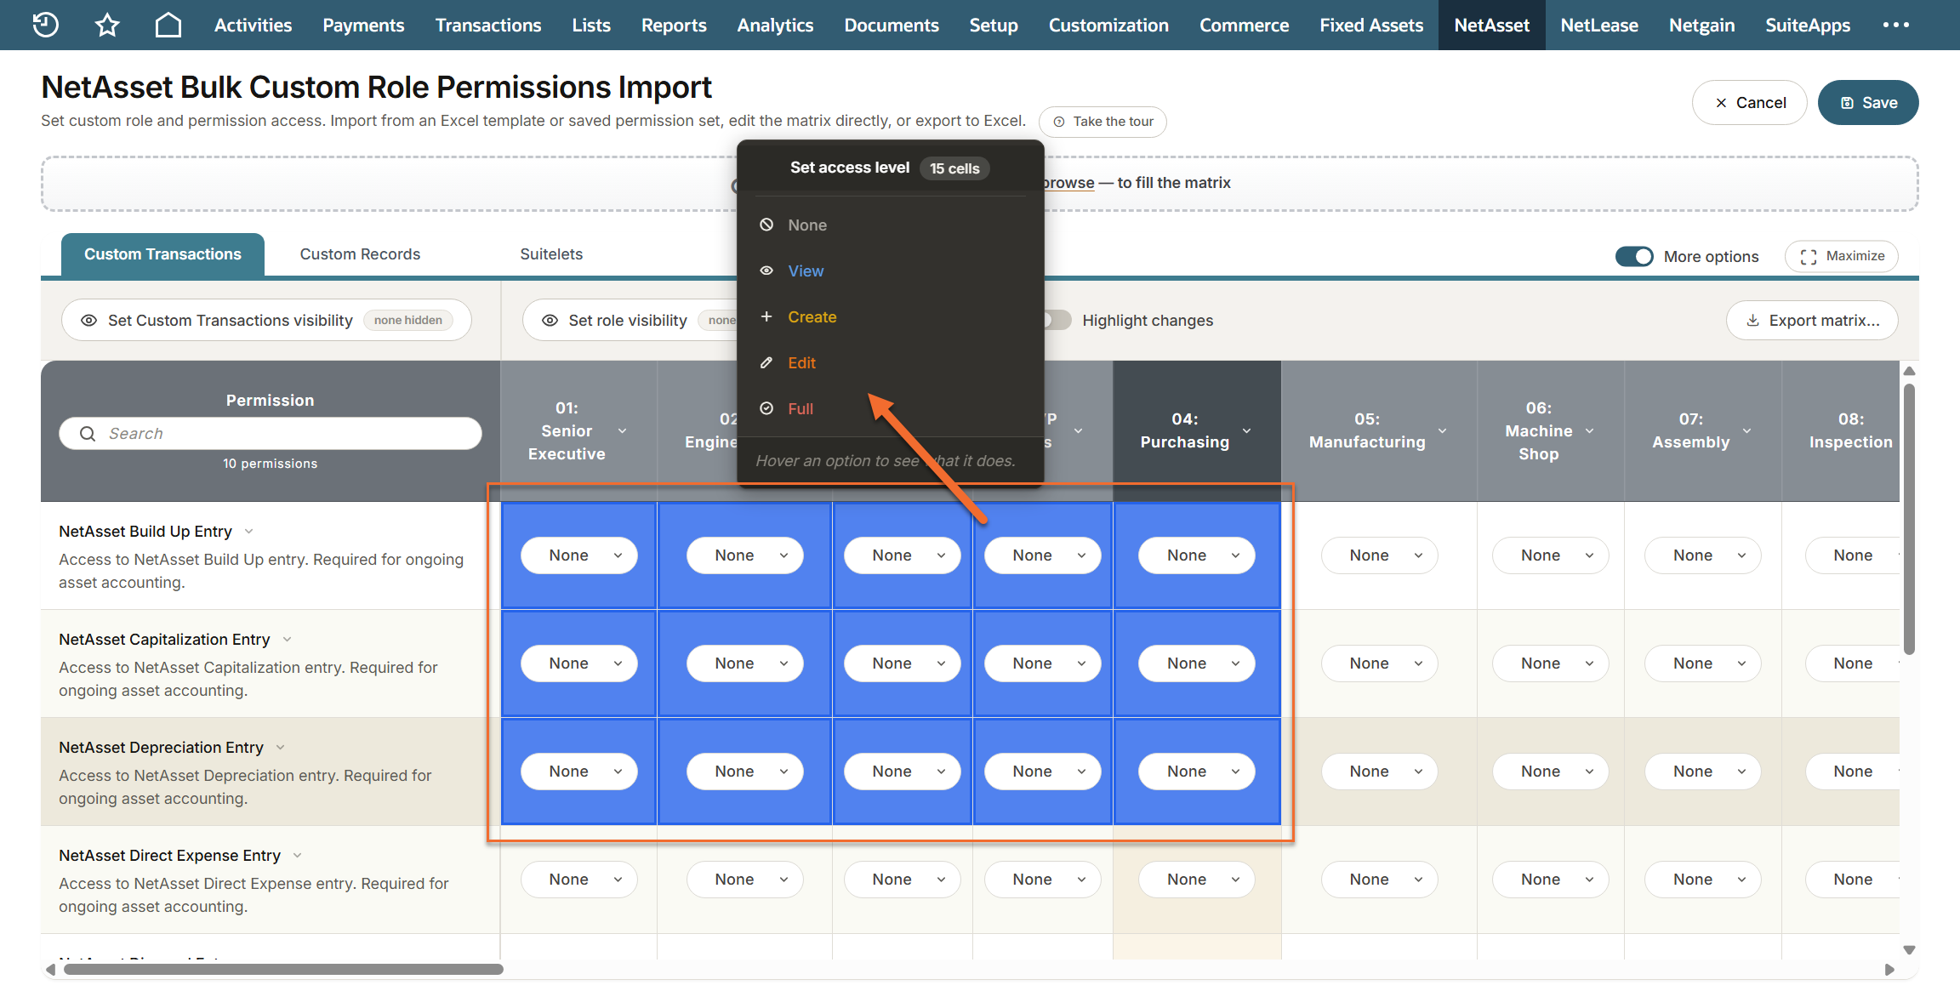Image resolution: width=1960 pixels, height=1008 pixels.
Task: Open the recent records history icon
Action: [46, 25]
